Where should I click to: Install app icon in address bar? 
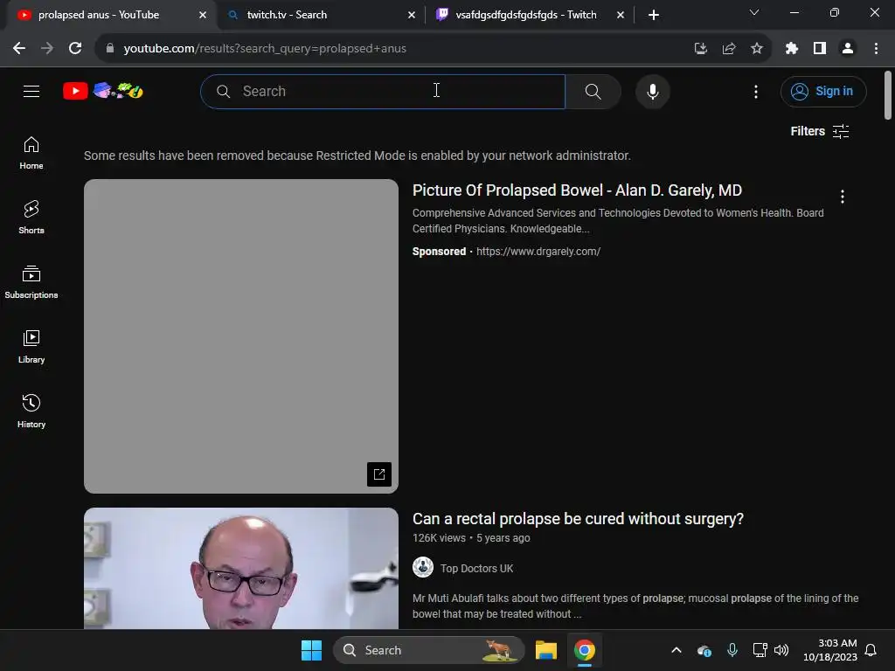[x=700, y=49]
